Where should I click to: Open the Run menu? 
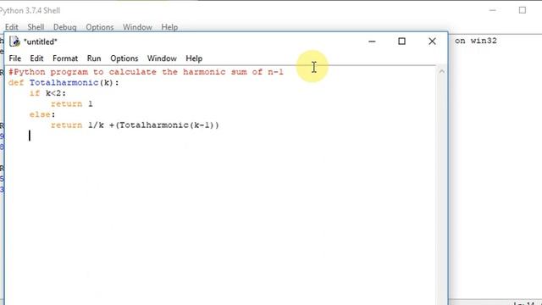tap(94, 58)
